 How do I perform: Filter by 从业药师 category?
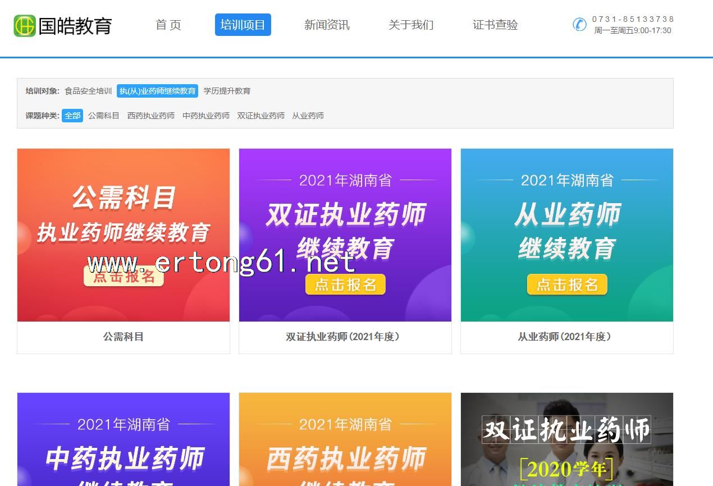coord(308,116)
